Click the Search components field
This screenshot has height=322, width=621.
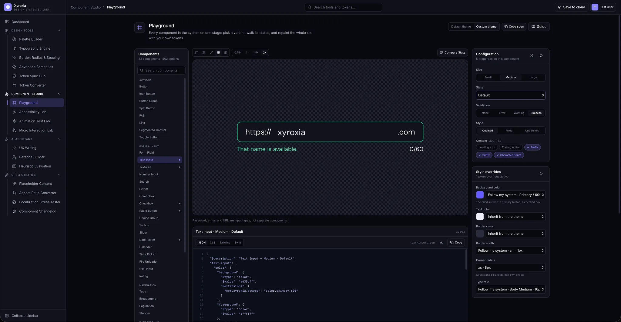point(161,70)
